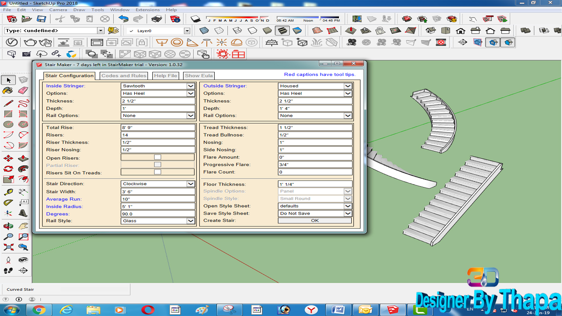Toggle the Risers Sit On Treads checkbox
This screenshot has width=562, height=316.
[x=158, y=172]
